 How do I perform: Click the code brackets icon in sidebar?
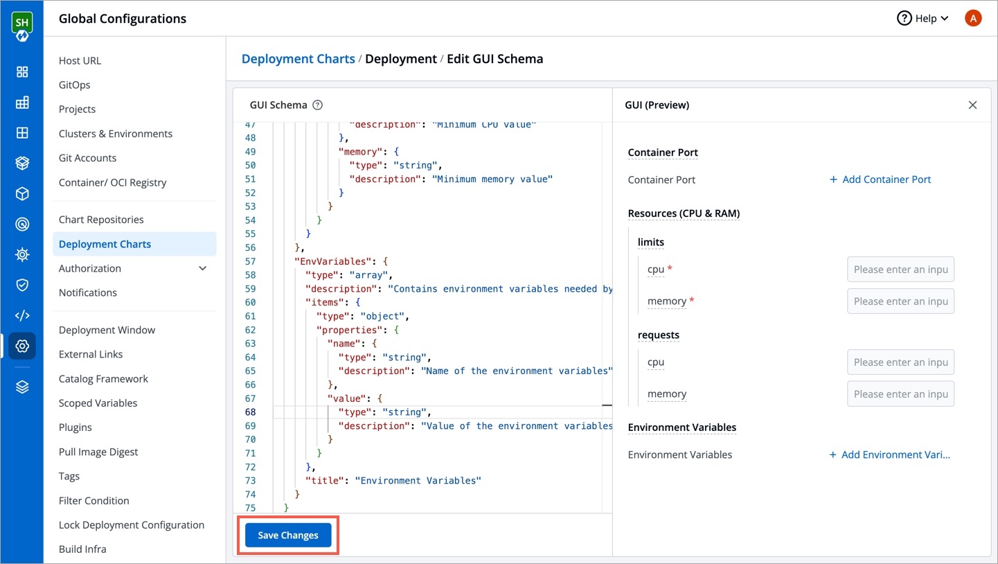[22, 315]
